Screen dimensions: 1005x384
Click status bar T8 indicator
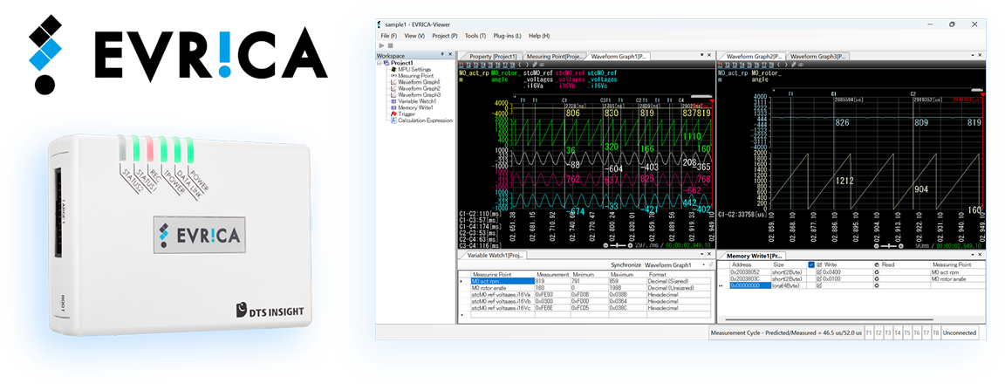point(936,333)
